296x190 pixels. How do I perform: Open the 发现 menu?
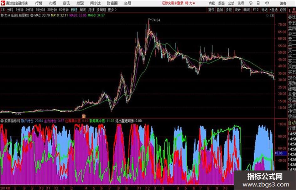pos(80,3)
